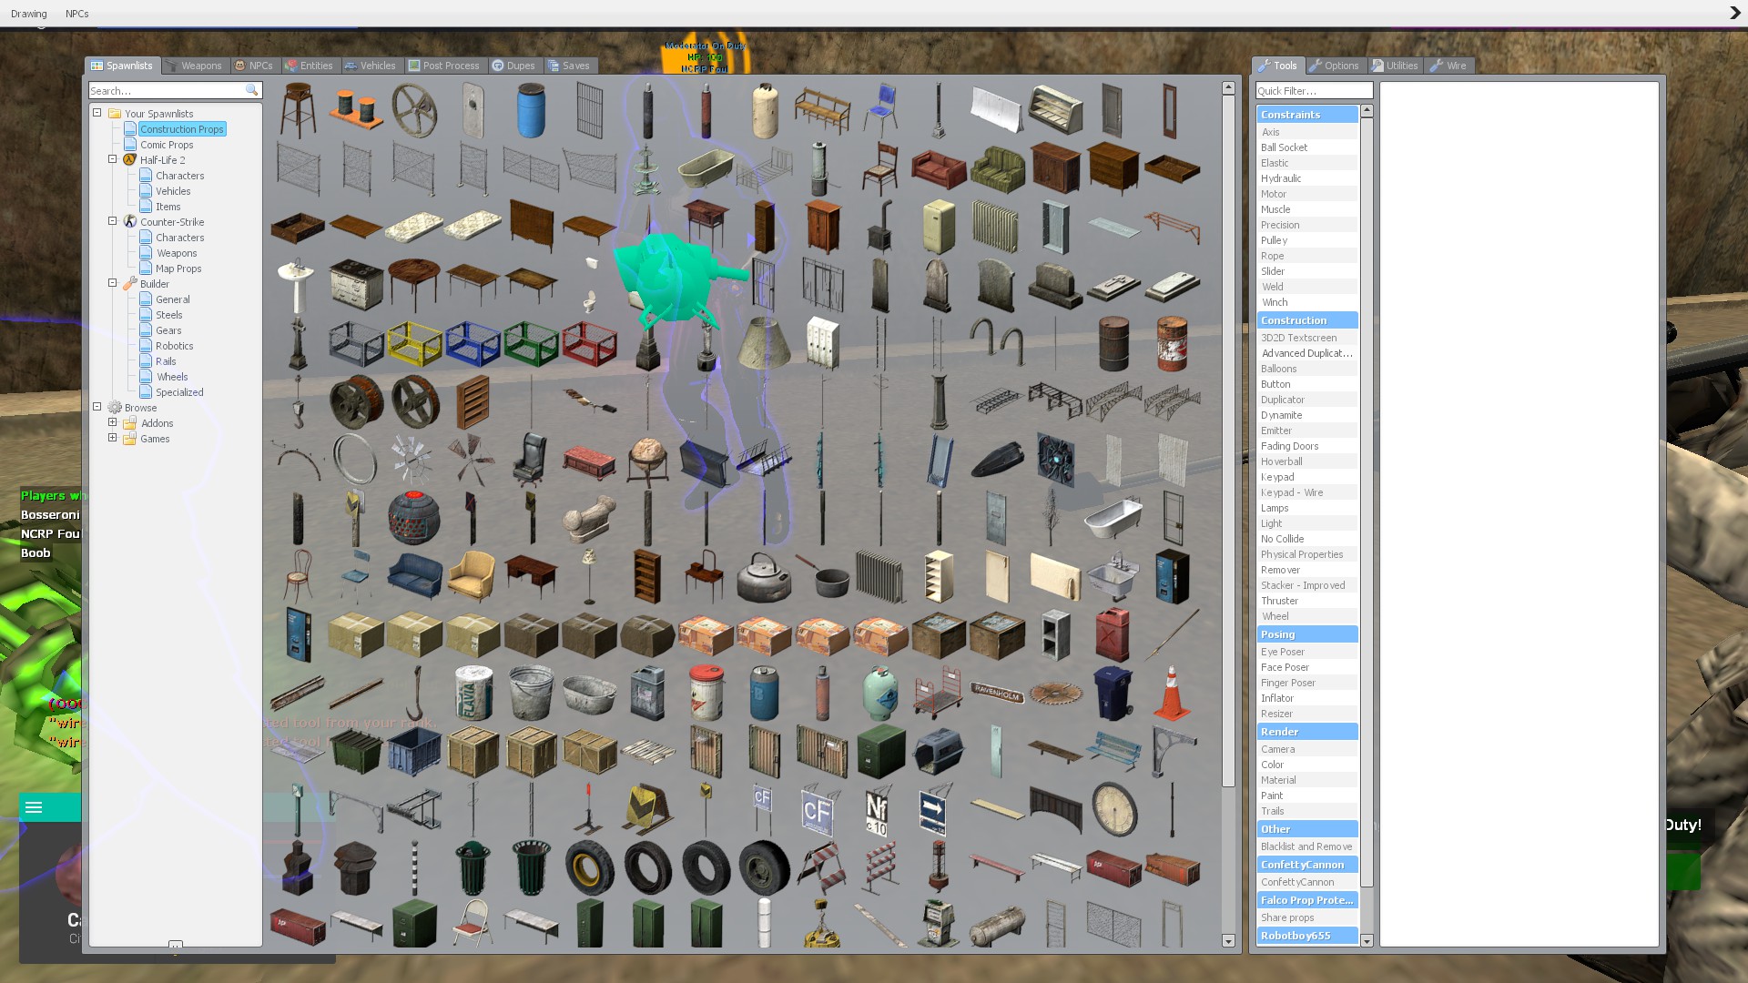Switch to the Post Process tab

[444, 66]
